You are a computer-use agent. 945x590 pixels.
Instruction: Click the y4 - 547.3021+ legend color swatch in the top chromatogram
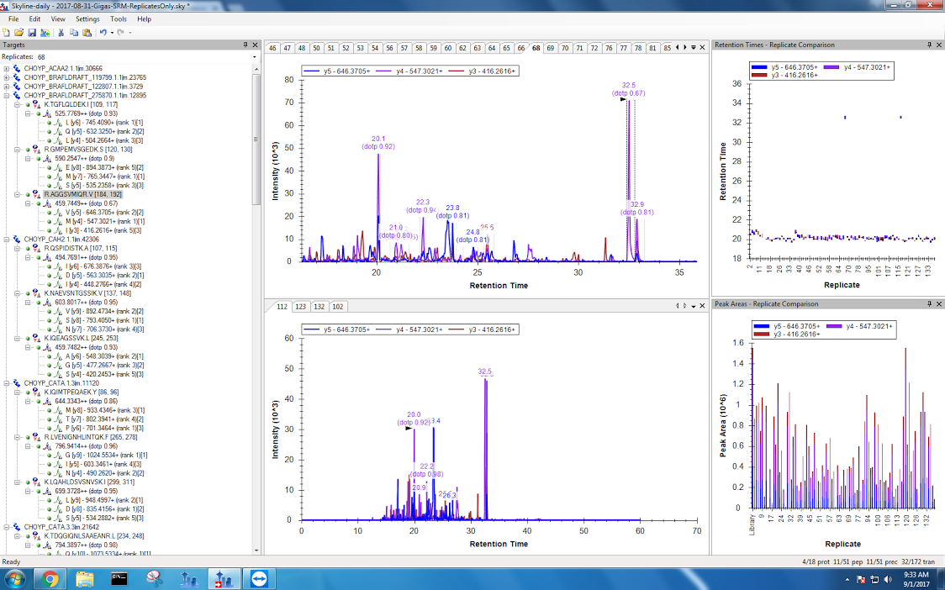[x=385, y=71]
